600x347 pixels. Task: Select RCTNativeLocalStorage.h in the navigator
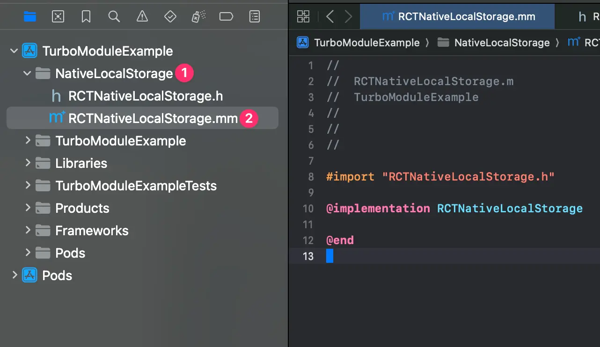click(x=146, y=95)
